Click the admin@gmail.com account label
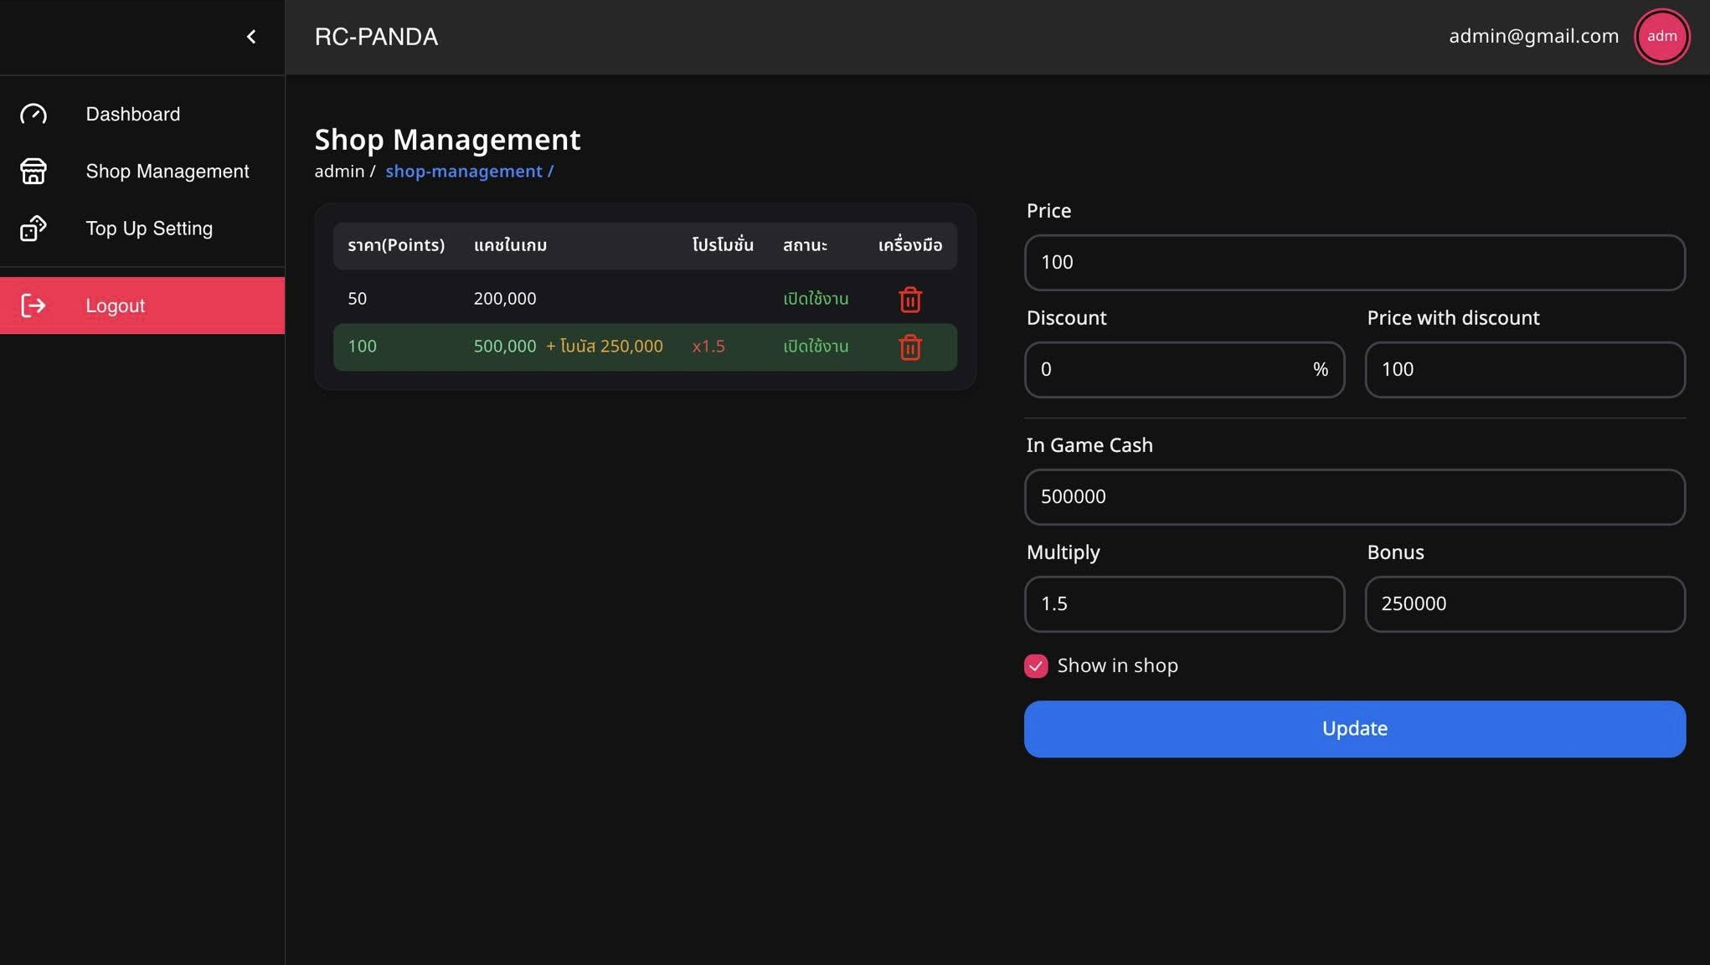1710x965 pixels. [1533, 36]
